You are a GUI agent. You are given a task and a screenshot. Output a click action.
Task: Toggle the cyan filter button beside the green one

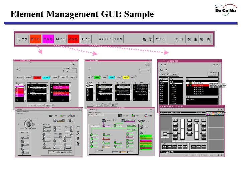pos(111,77)
